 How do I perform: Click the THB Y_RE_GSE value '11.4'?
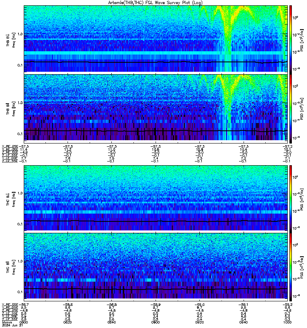click(24, 149)
